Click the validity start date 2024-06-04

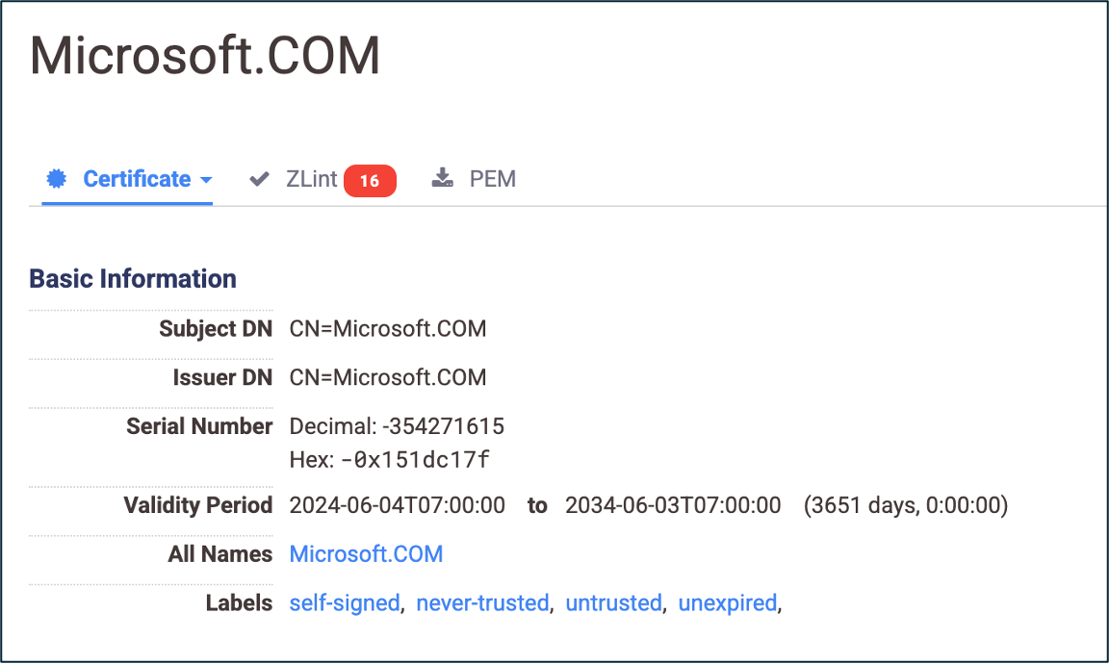397,505
